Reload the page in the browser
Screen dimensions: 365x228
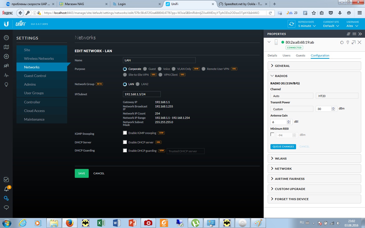pos(270,13)
